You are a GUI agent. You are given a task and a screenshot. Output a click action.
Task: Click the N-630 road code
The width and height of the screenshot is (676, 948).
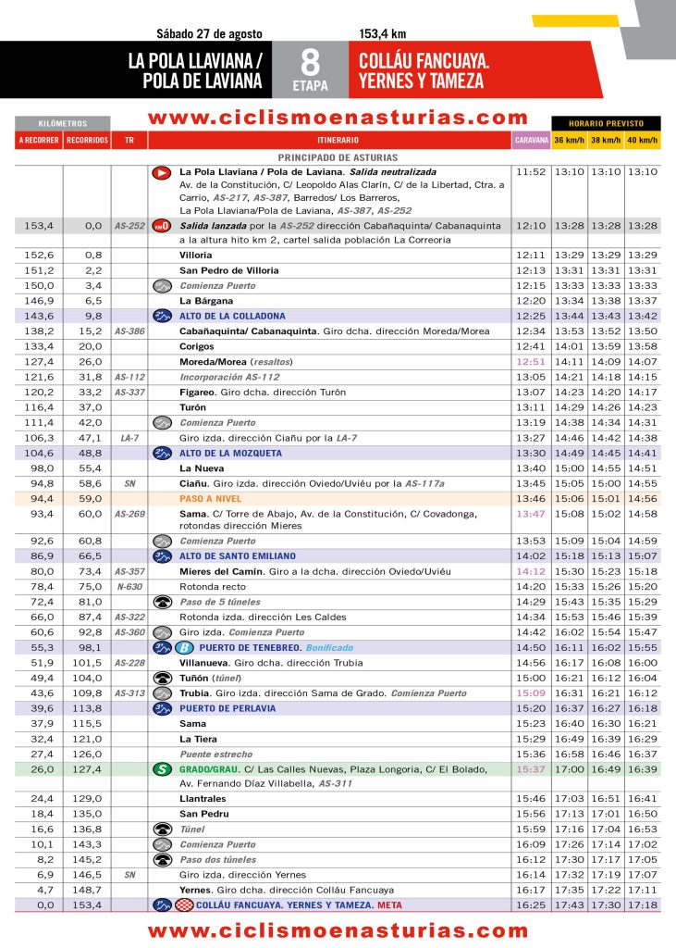pyautogui.click(x=129, y=586)
